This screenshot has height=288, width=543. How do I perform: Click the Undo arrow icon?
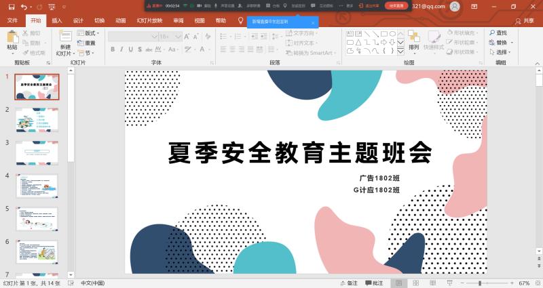tap(24, 7)
